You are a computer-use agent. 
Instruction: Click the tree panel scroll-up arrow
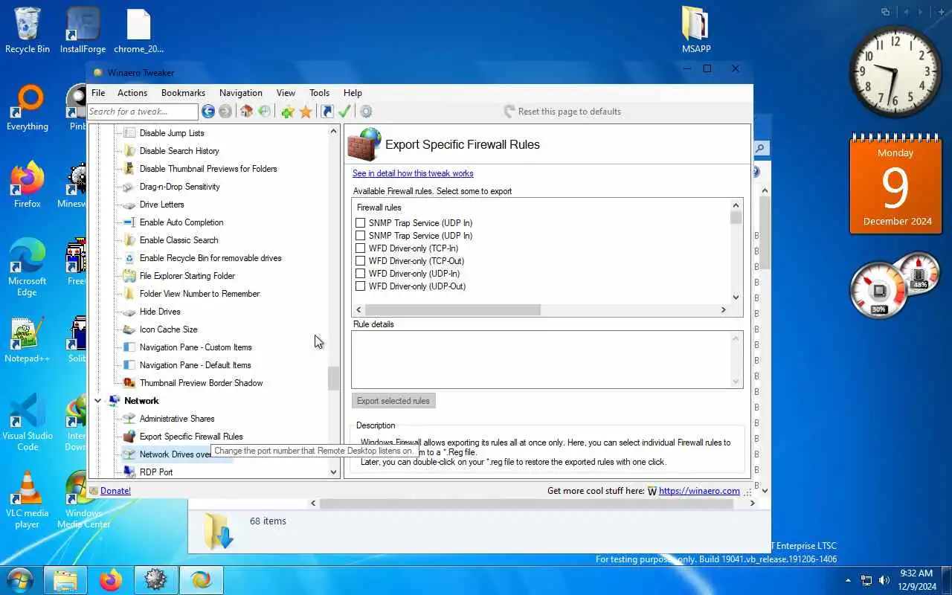(x=333, y=131)
